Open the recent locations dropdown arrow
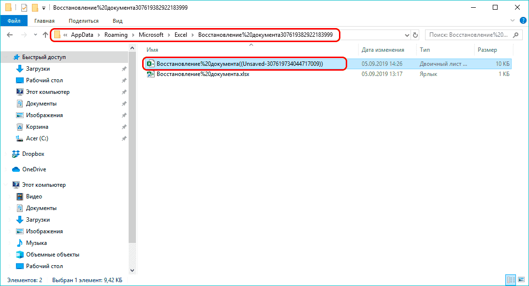This screenshot has width=529, height=286. tap(35, 35)
